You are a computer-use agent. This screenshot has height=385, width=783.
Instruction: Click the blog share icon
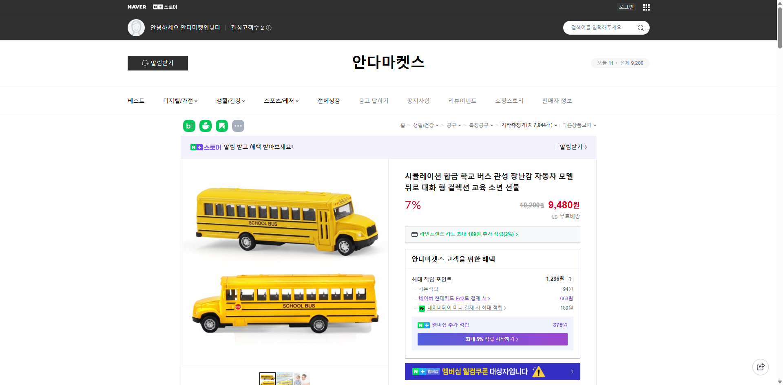pyautogui.click(x=189, y=126)
